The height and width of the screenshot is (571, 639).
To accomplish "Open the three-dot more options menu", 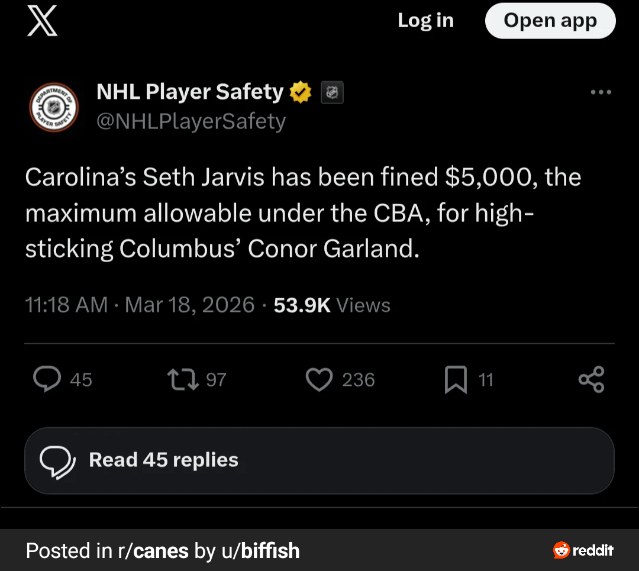I will click(x=601, y=92).
